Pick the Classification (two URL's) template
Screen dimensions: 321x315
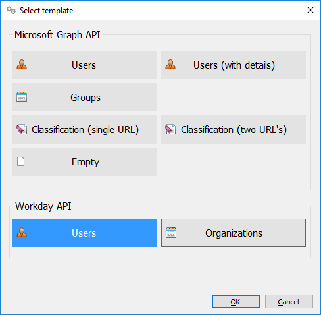(x=234, y=129)
